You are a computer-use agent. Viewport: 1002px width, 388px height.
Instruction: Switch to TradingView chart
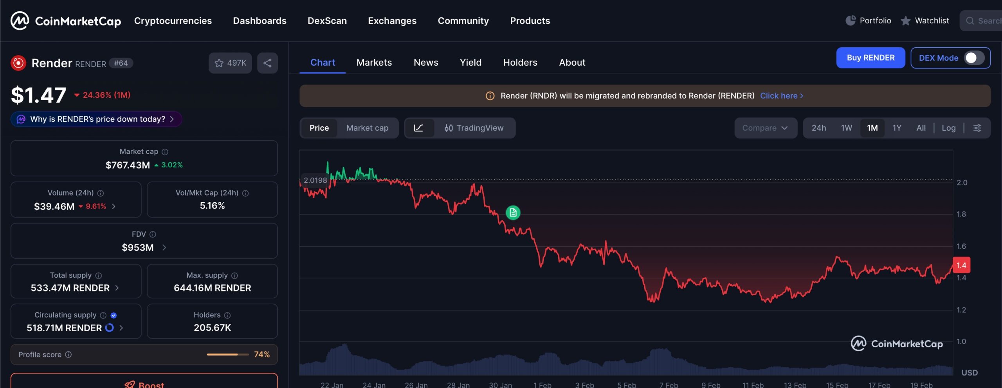474,128
